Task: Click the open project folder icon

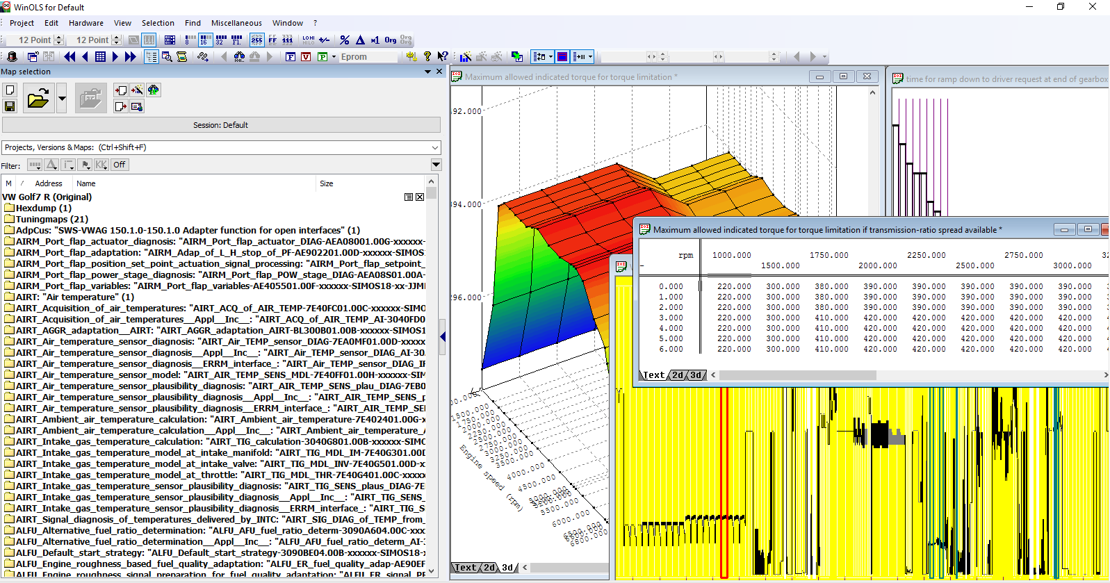Action: (x=38, y=99)
